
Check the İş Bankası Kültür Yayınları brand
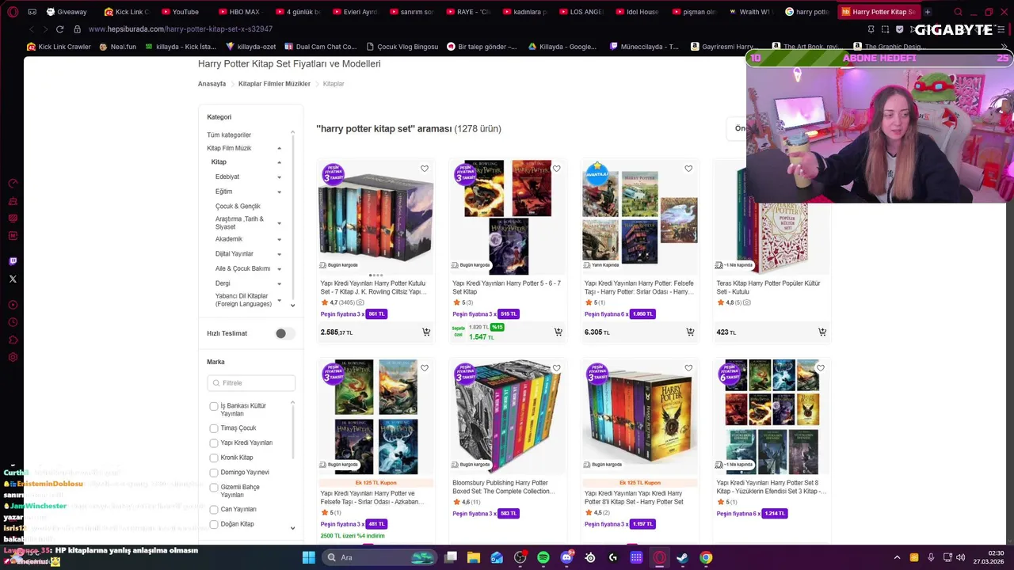[x=214, y=406]
